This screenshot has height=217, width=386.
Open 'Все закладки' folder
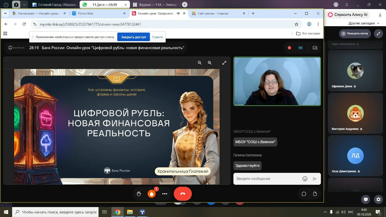point(308,33)
